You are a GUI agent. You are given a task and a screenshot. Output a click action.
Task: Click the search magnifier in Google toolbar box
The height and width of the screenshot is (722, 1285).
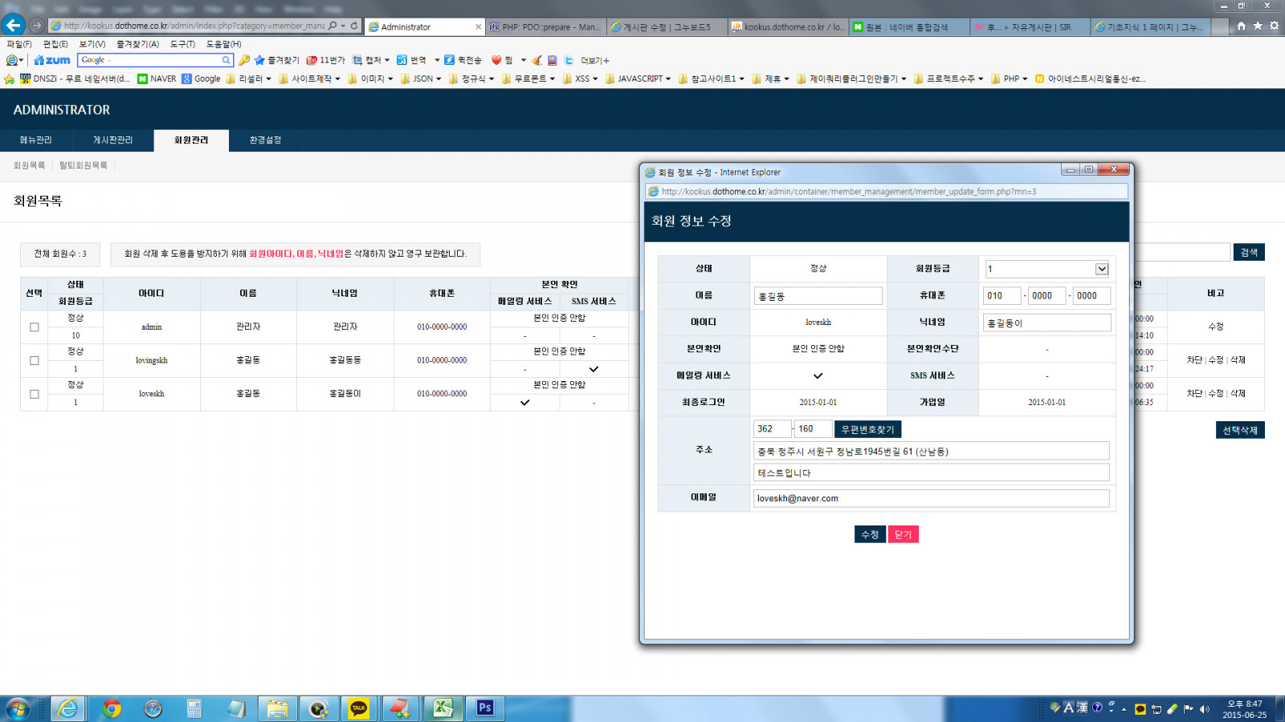point(226,60)
